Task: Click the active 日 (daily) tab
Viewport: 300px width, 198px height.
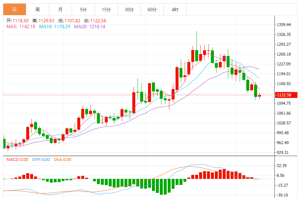Action: point(14,10)
